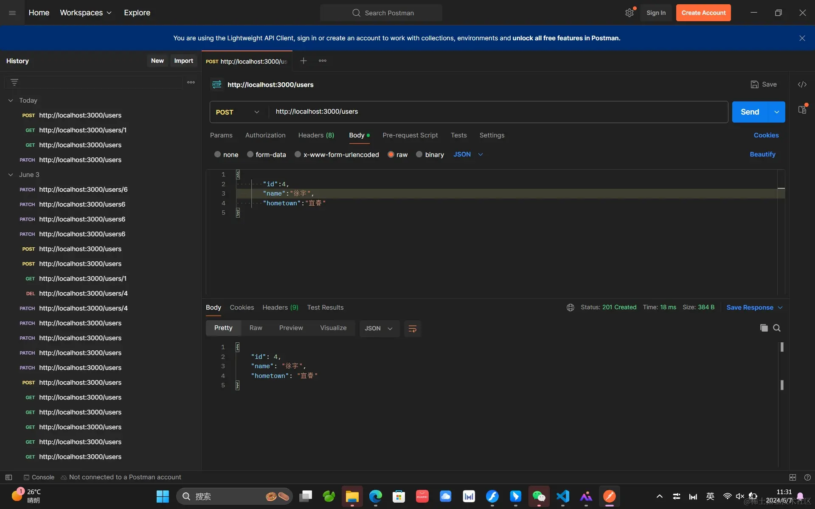
Task: Open WeChat from taskbar
Action: tap(539, 496)
